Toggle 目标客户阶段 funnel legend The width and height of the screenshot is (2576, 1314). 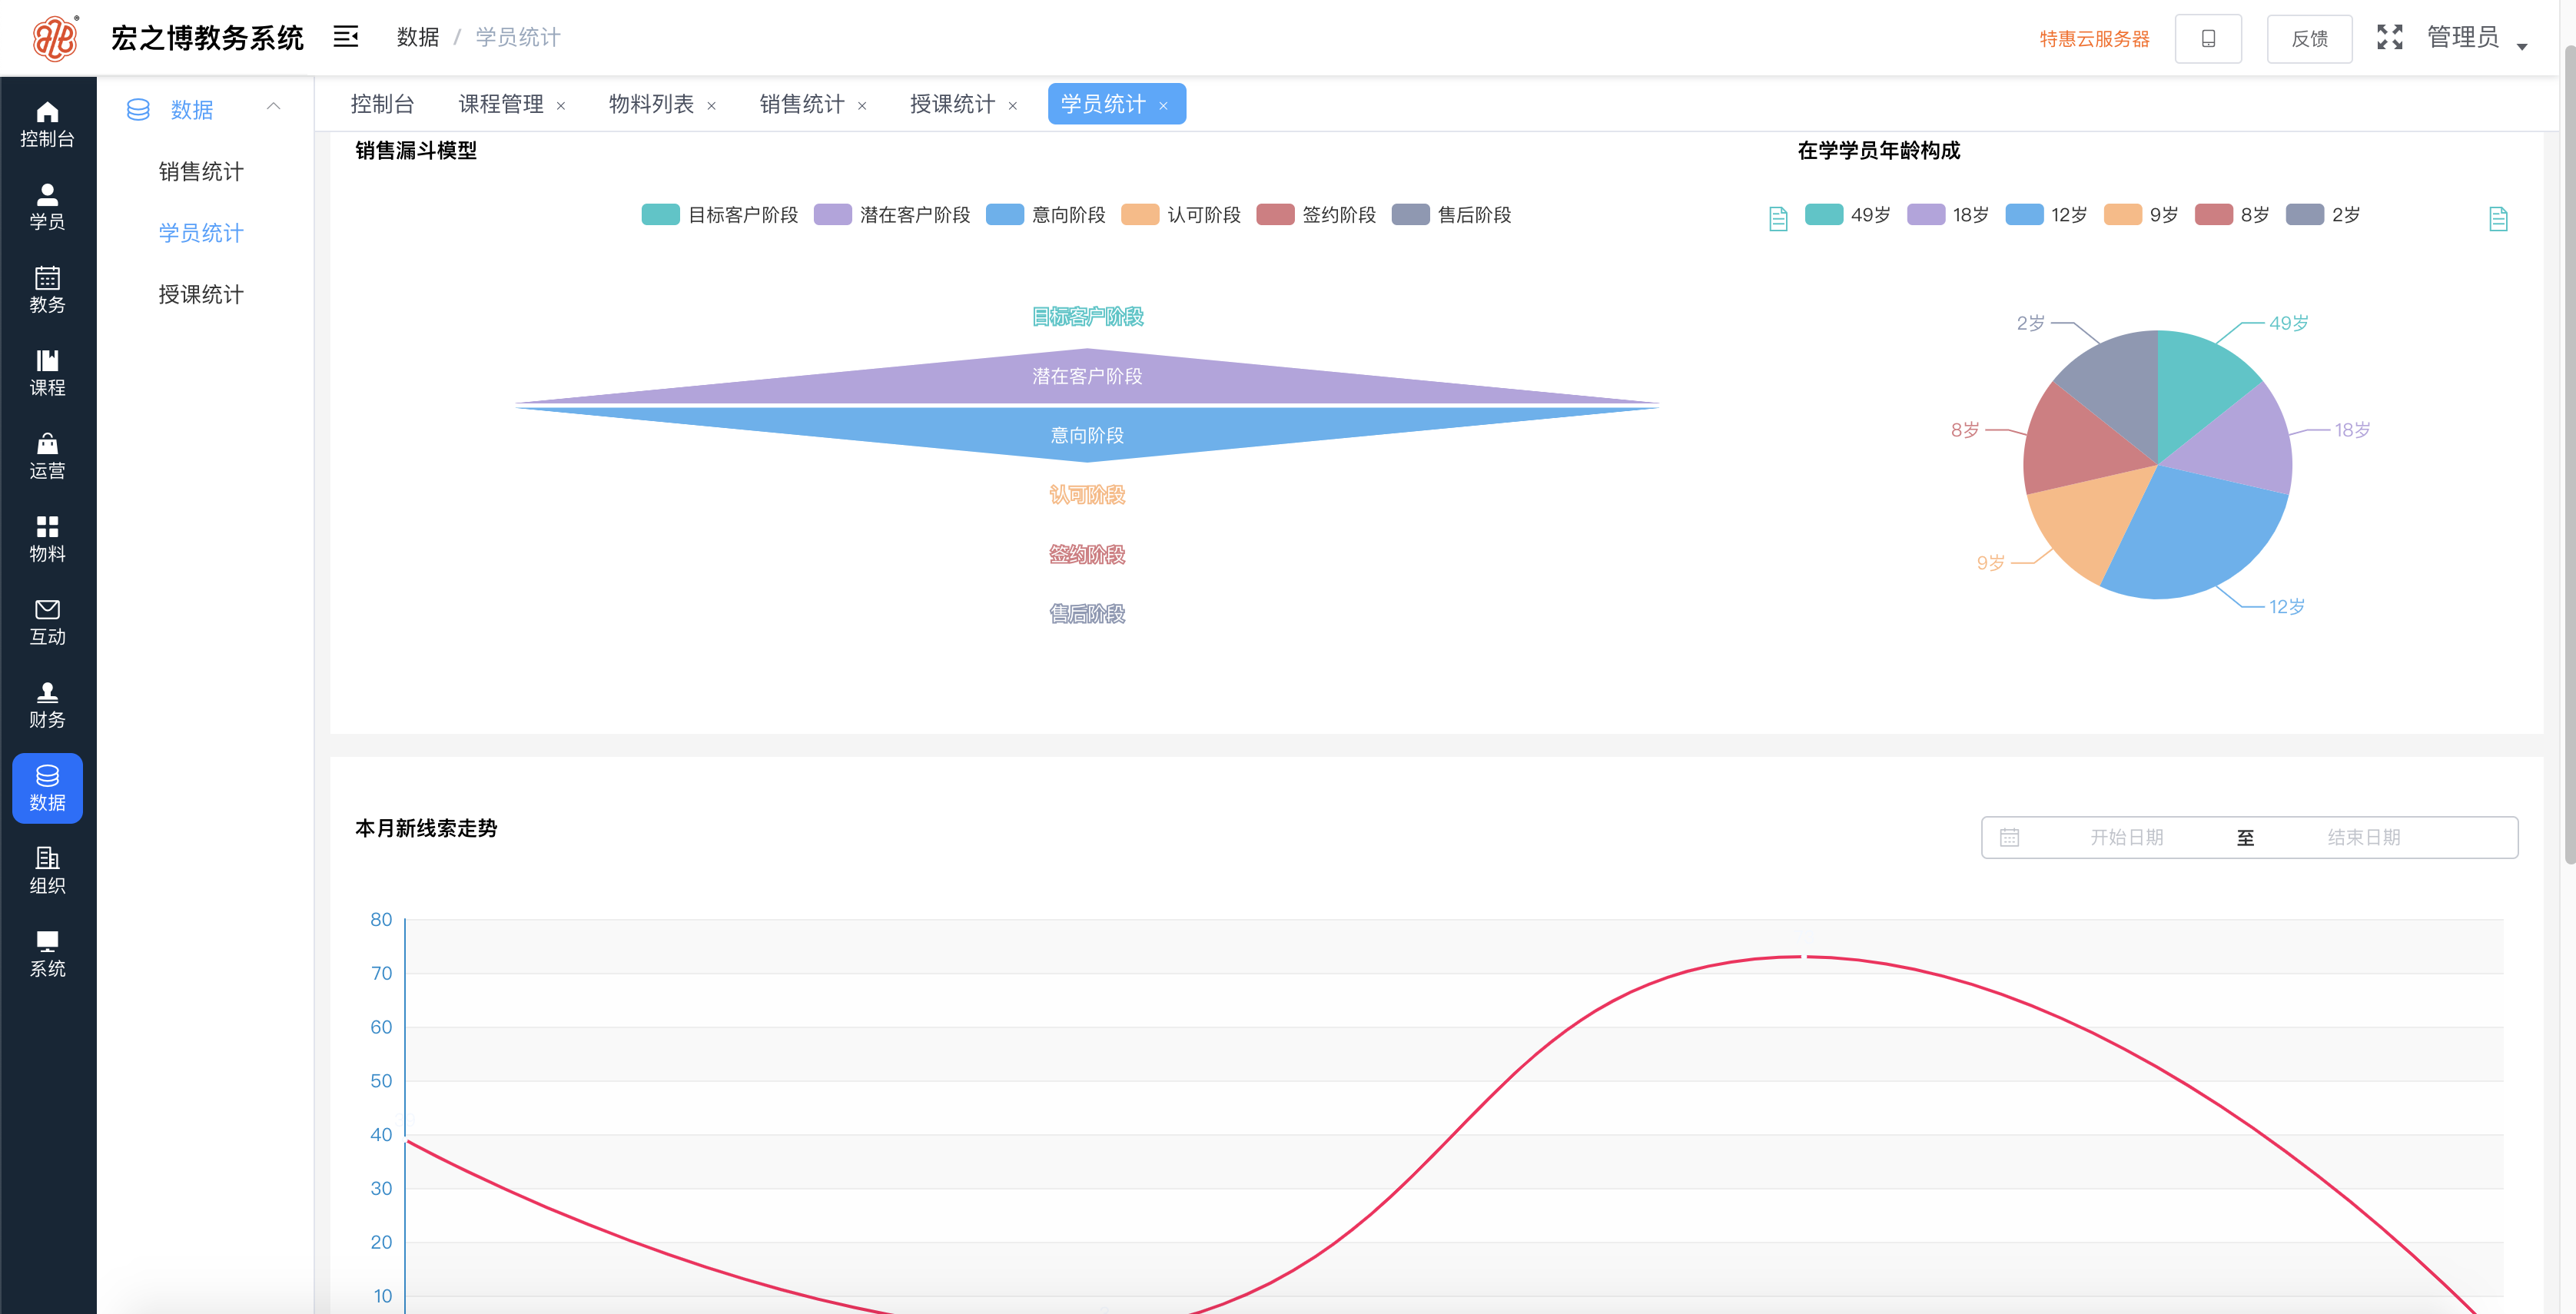tap(720, 215)
